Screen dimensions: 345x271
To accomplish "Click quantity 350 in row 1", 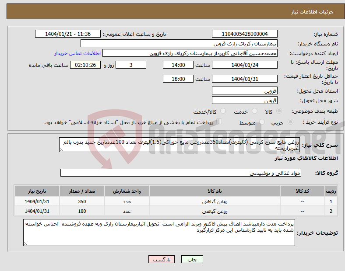I will point(82,202).
